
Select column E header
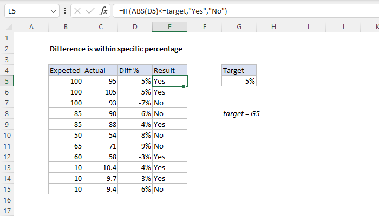click(x=169, y=27)
